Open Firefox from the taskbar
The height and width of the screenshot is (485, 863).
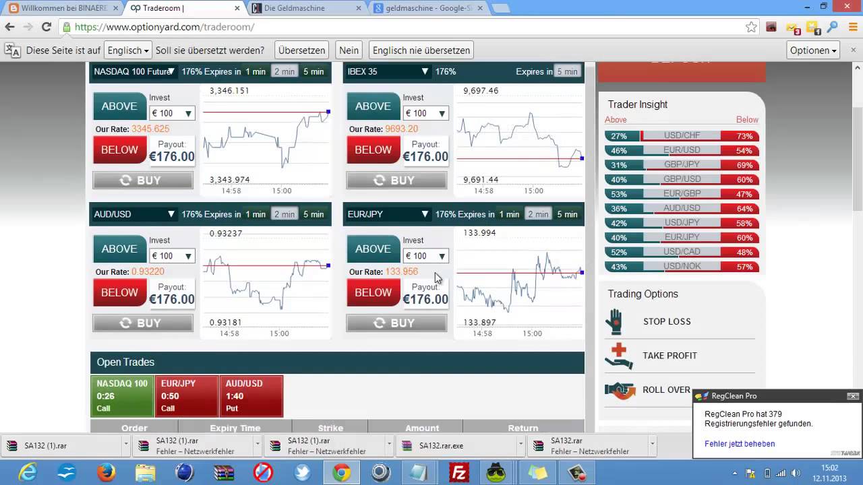tap(106, 473)
